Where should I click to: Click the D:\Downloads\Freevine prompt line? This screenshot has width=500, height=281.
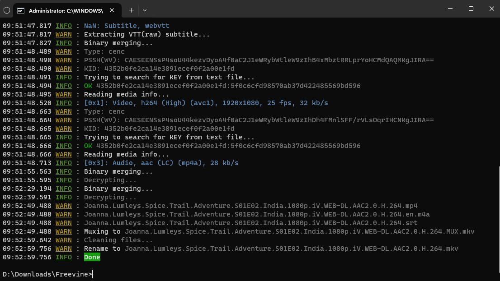tap(47, 274)
